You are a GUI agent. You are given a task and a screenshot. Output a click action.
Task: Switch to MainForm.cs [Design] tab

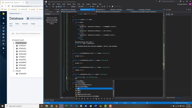tap(116, 10)
